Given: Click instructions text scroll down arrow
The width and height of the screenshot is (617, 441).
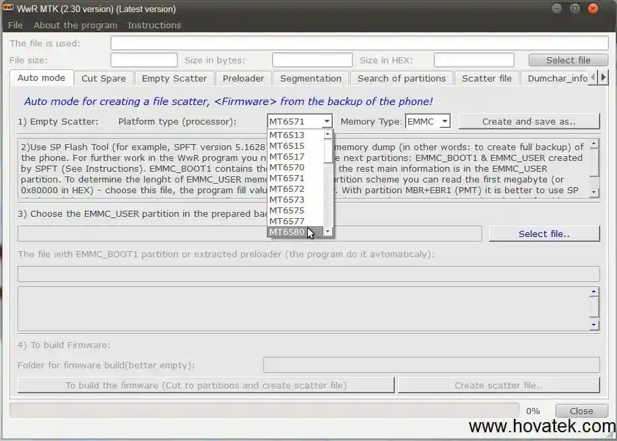Looking at the screenshot, I should click(594, 192).
